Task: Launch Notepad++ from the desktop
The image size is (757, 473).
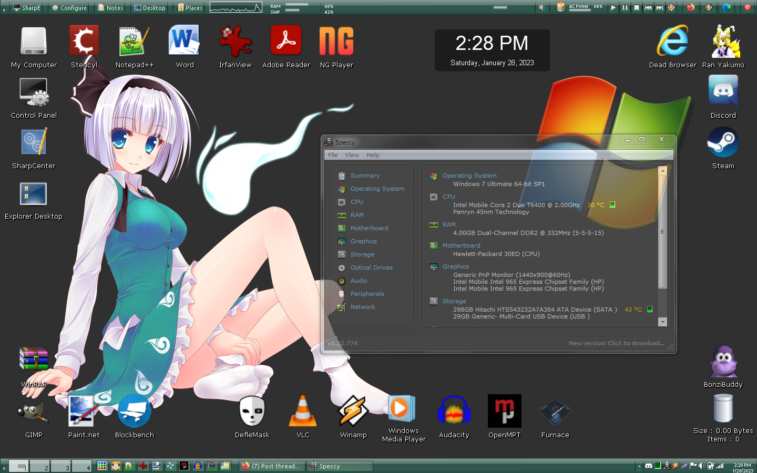Action: pyautogui.click(x=135, y=47)
